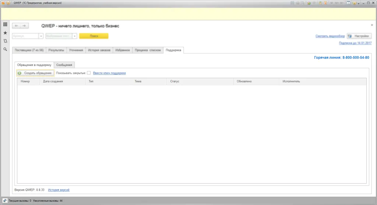Click the Подписка до 14.01.2017 link
This screenshot has width=377, height=205.
click(355, 43)
